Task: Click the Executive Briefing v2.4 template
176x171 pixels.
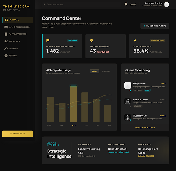Action: tap(89, 151)
